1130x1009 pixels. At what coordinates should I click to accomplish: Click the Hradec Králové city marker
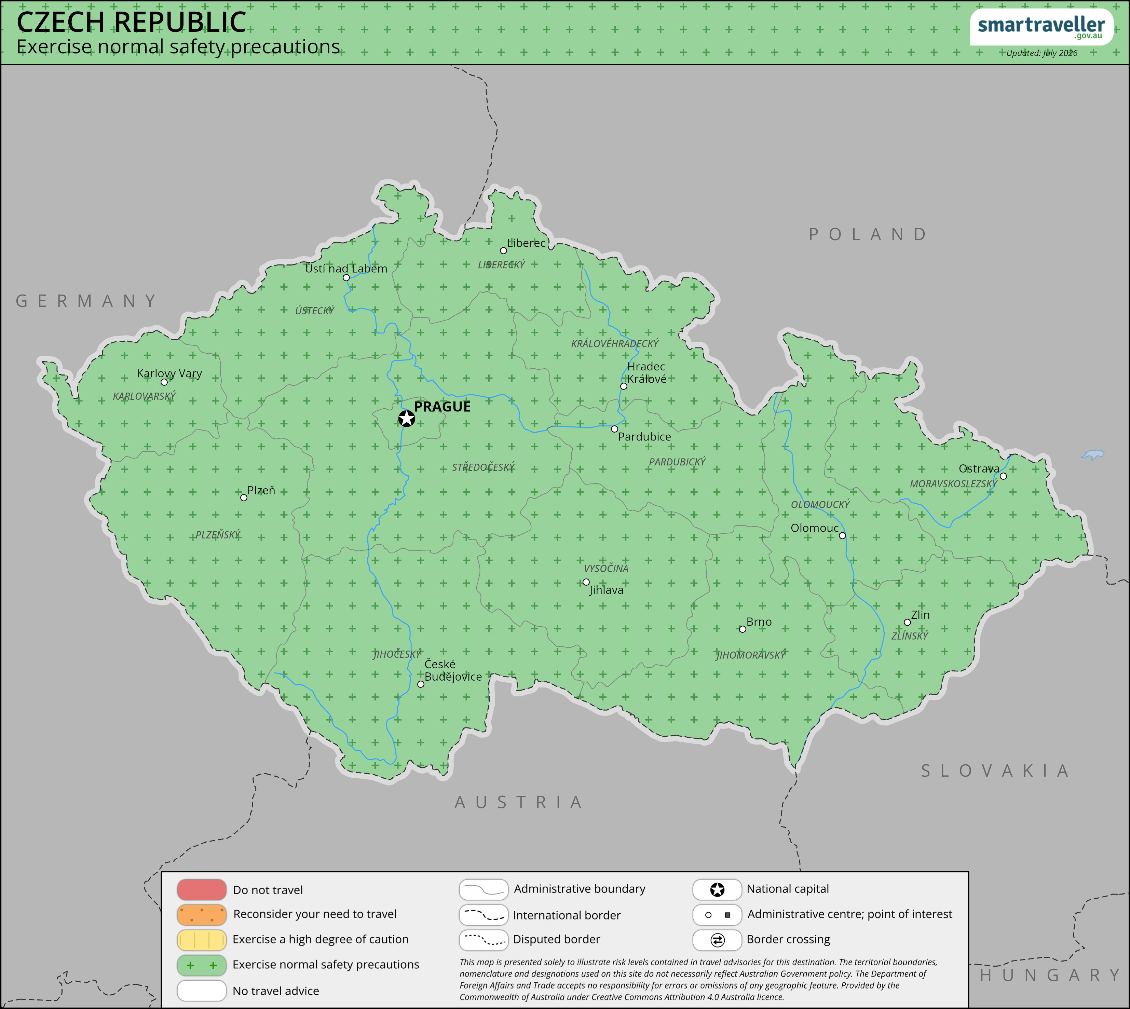coord(623,386)
